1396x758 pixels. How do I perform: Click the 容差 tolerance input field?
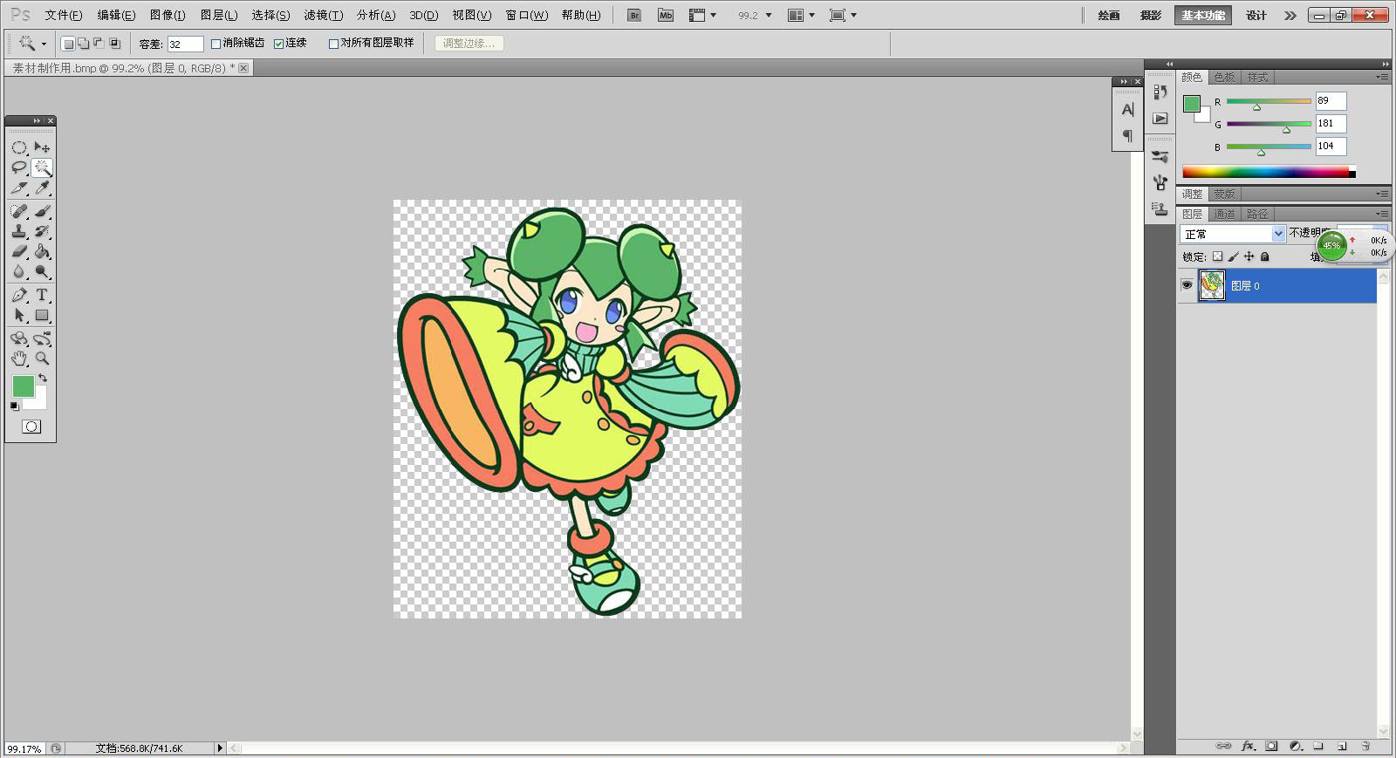[185, 44]
